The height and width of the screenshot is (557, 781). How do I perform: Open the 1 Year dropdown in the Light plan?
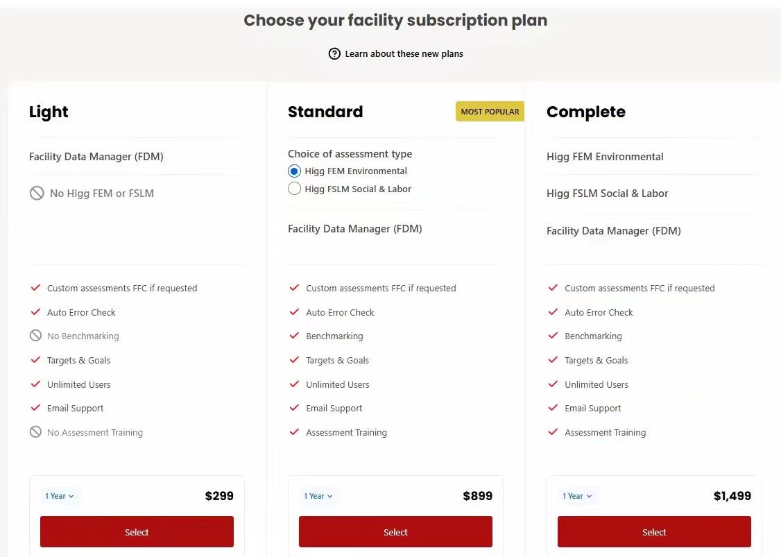60,496
